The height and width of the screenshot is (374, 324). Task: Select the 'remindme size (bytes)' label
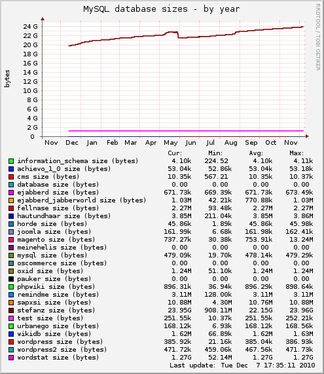pos(58,295)
